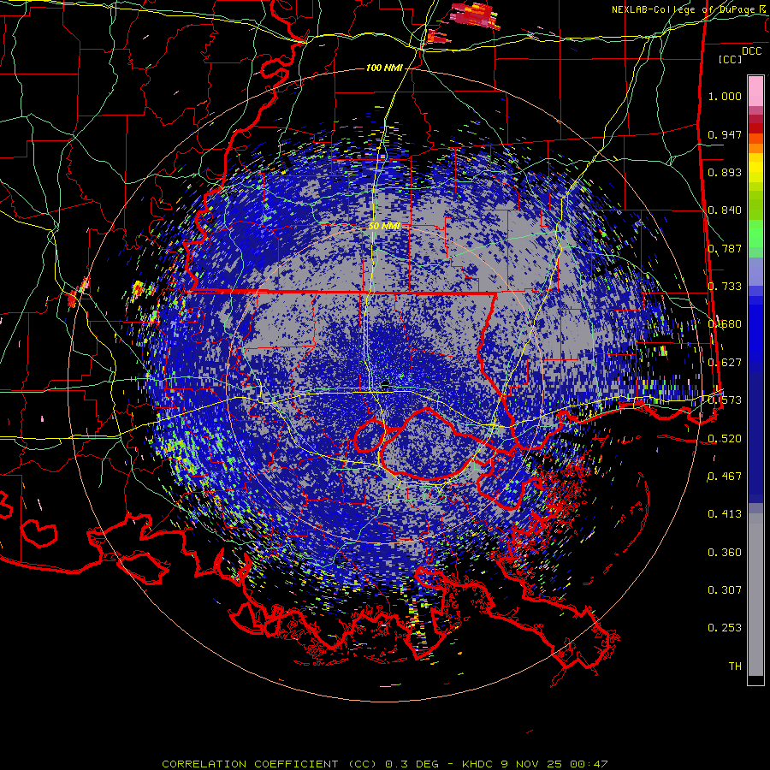Click the black radar site marker at center
770x770 pixels.
click(x=385, y=383)
